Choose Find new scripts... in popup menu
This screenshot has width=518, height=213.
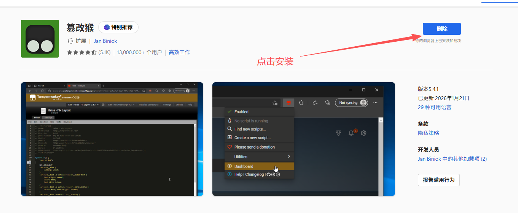[x=250, y=129]
